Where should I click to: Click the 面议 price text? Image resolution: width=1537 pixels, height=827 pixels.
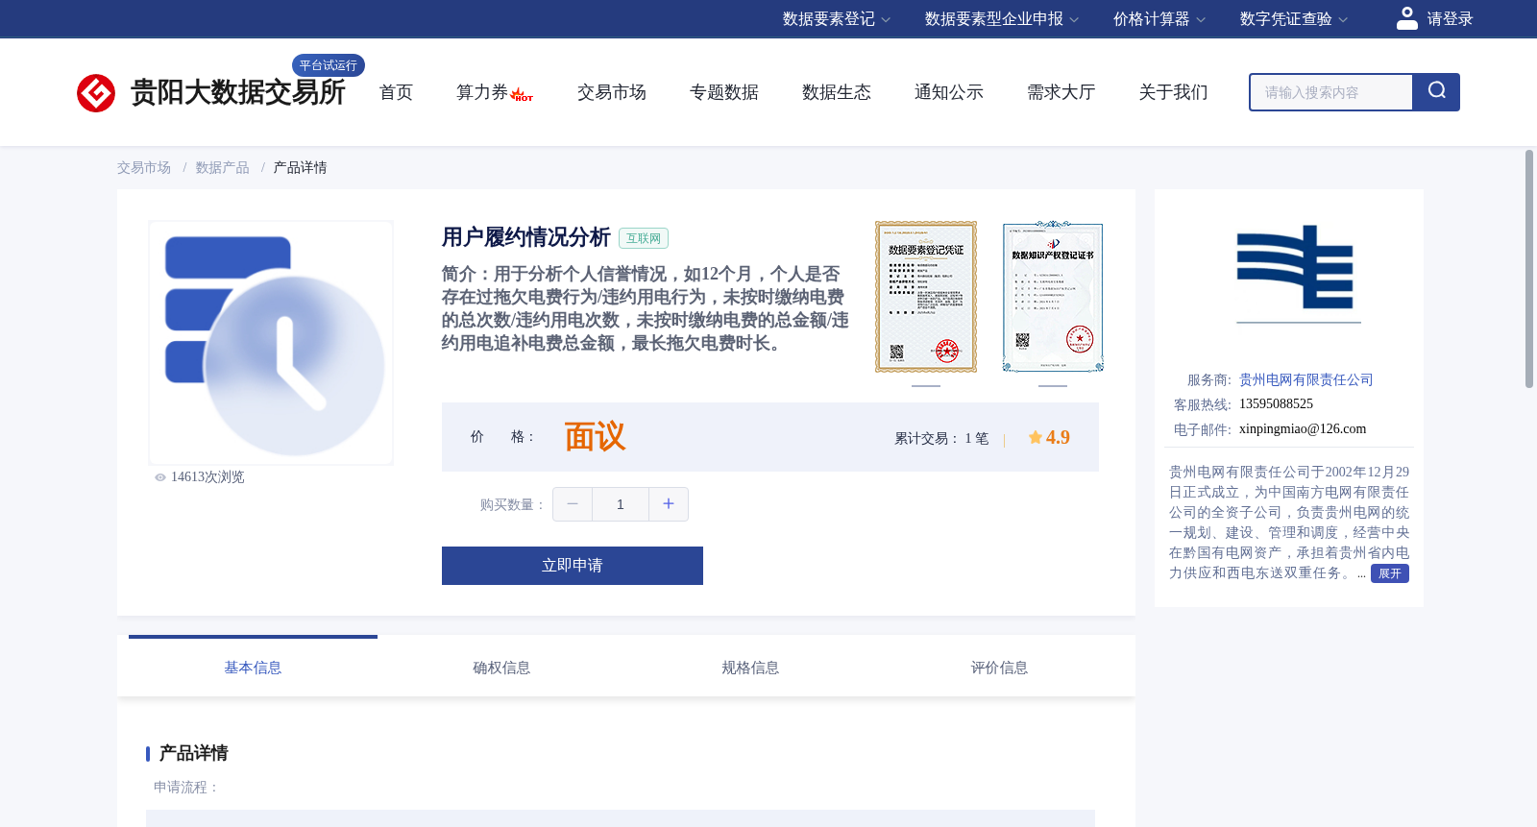595,437
